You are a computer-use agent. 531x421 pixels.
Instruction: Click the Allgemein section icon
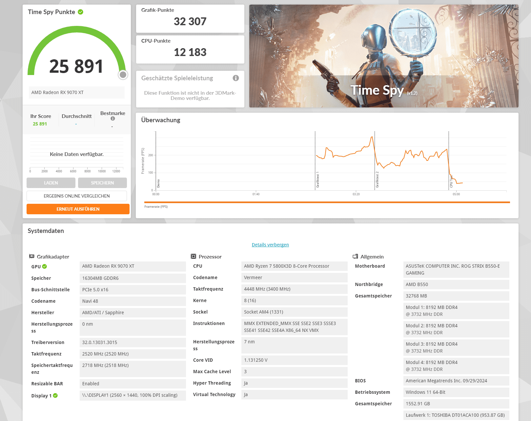coord(355,257)
